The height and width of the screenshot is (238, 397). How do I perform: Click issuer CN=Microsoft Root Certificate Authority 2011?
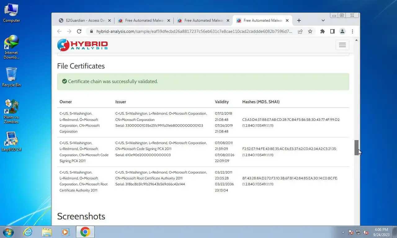[149, 178]
